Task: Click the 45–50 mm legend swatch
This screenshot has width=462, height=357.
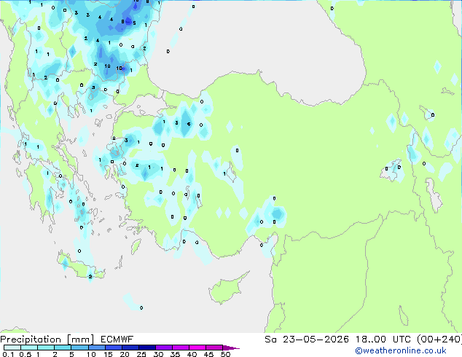Action: 214,348
